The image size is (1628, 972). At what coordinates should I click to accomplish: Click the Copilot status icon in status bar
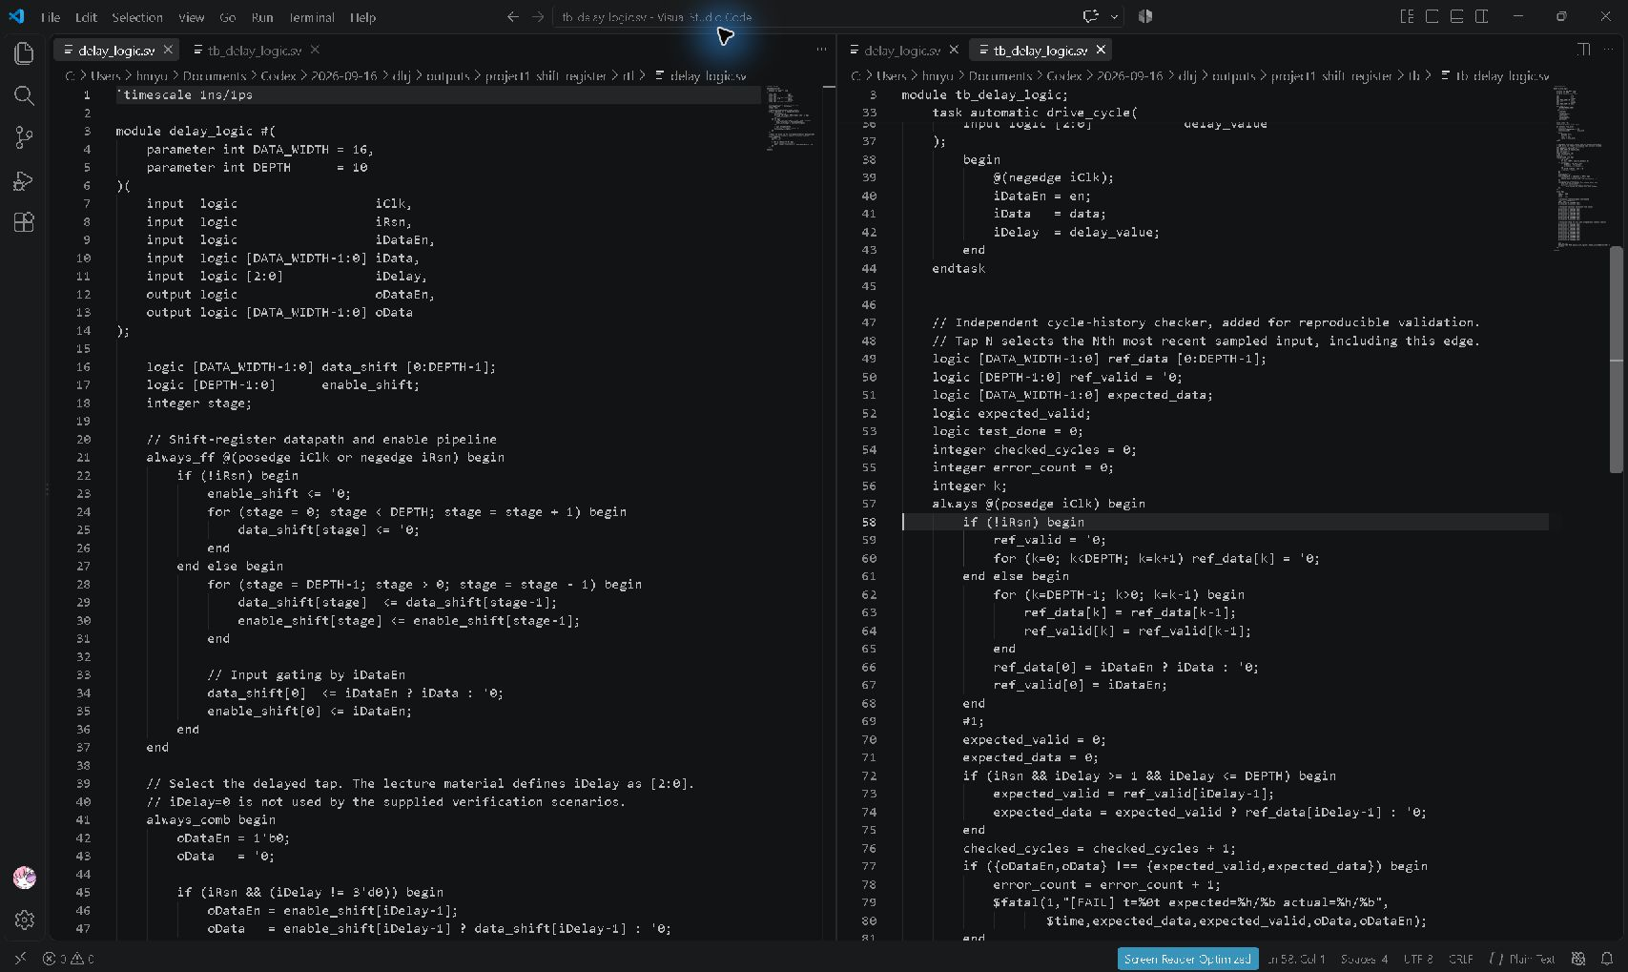[1578, 959]
